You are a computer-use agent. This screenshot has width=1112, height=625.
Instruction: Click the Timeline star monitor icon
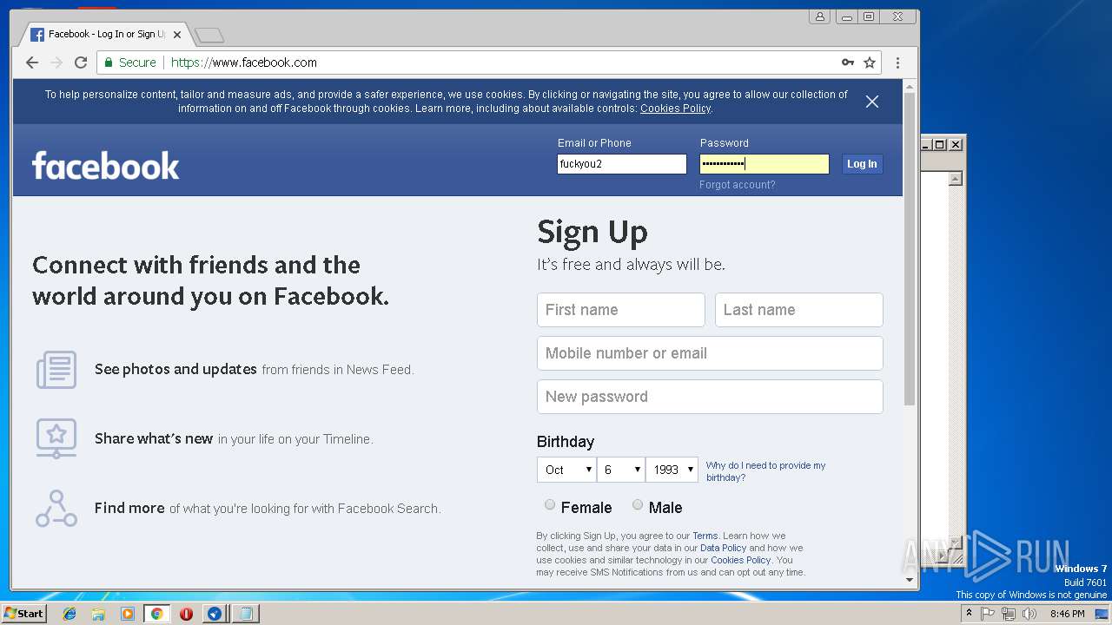pyautogui.click(x=56, y=438)
